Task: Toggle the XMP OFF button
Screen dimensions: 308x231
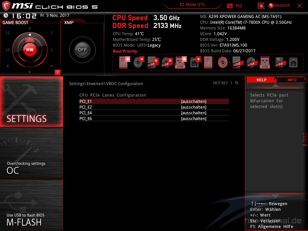Action: [82, 50]
